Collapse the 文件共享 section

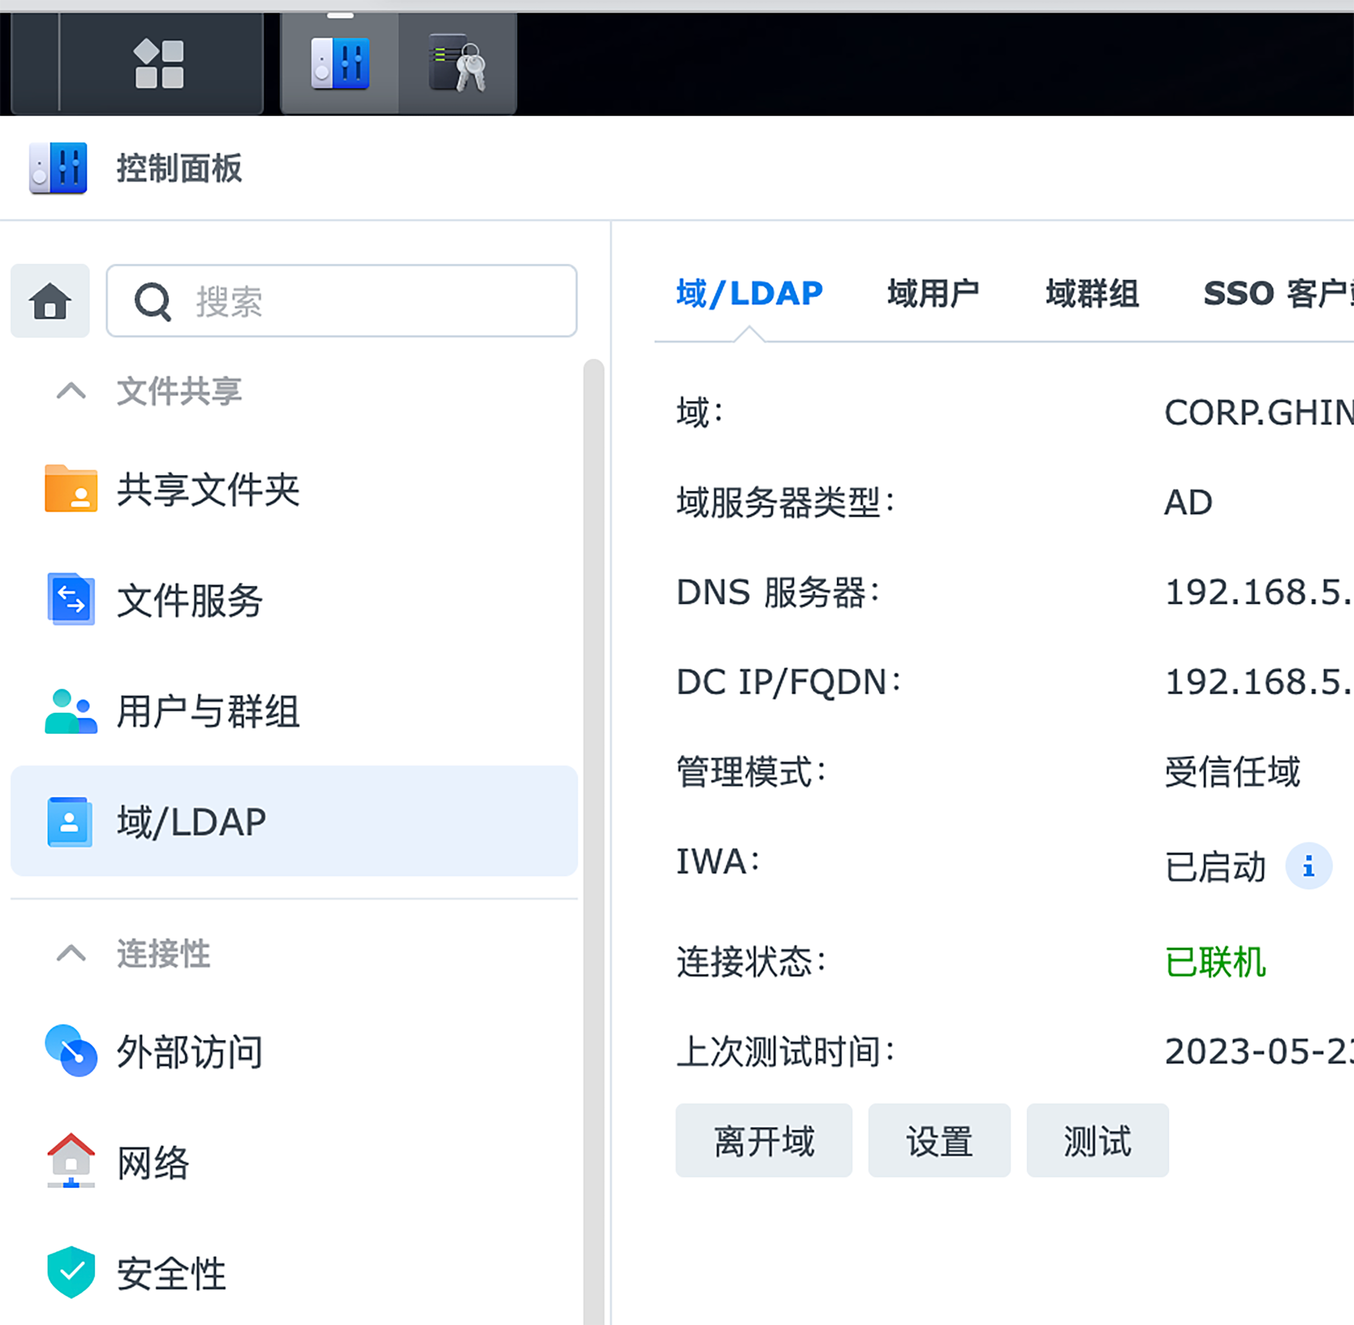(71, 390)
